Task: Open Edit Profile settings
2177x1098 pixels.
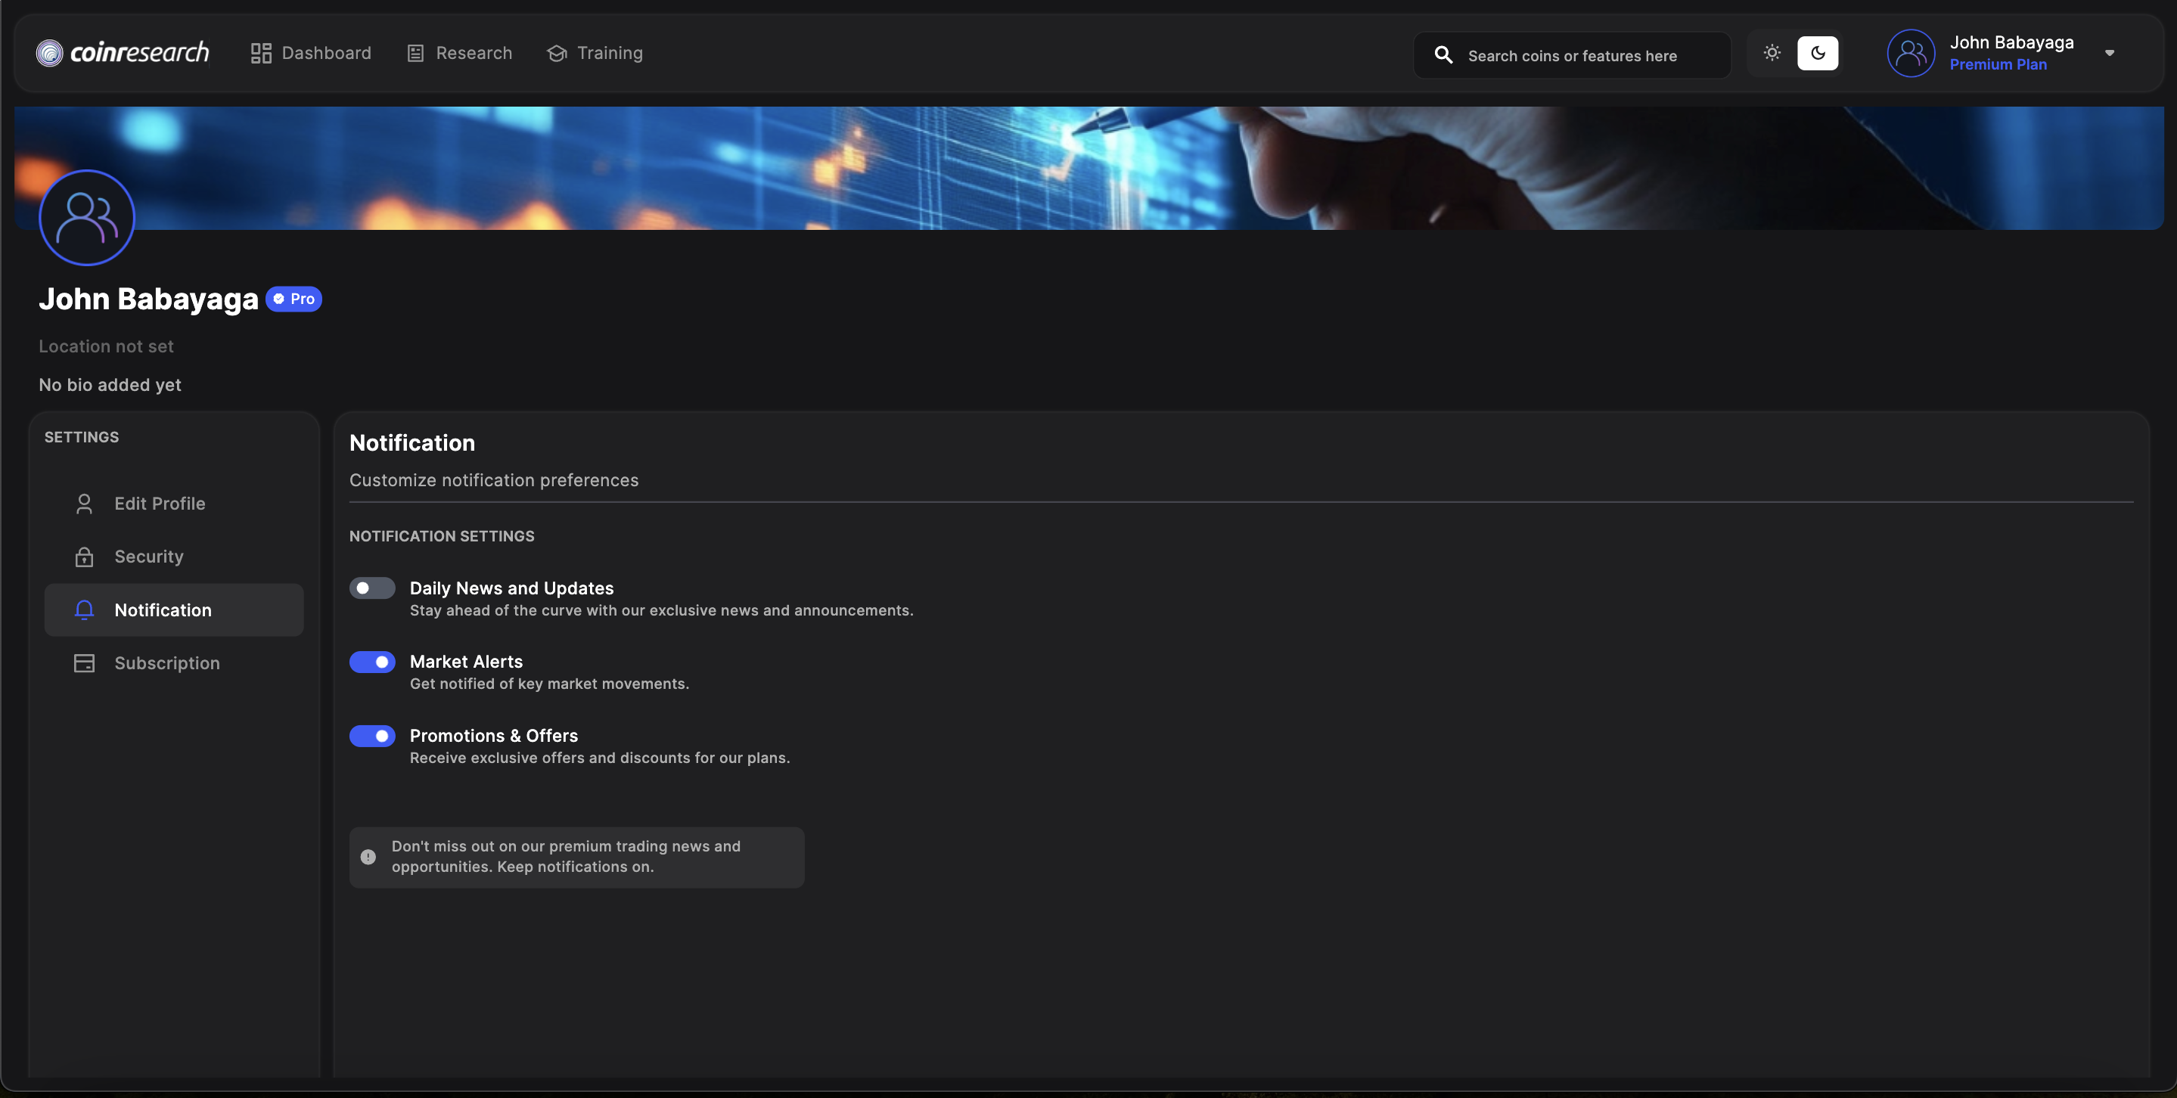Action: 174,504
